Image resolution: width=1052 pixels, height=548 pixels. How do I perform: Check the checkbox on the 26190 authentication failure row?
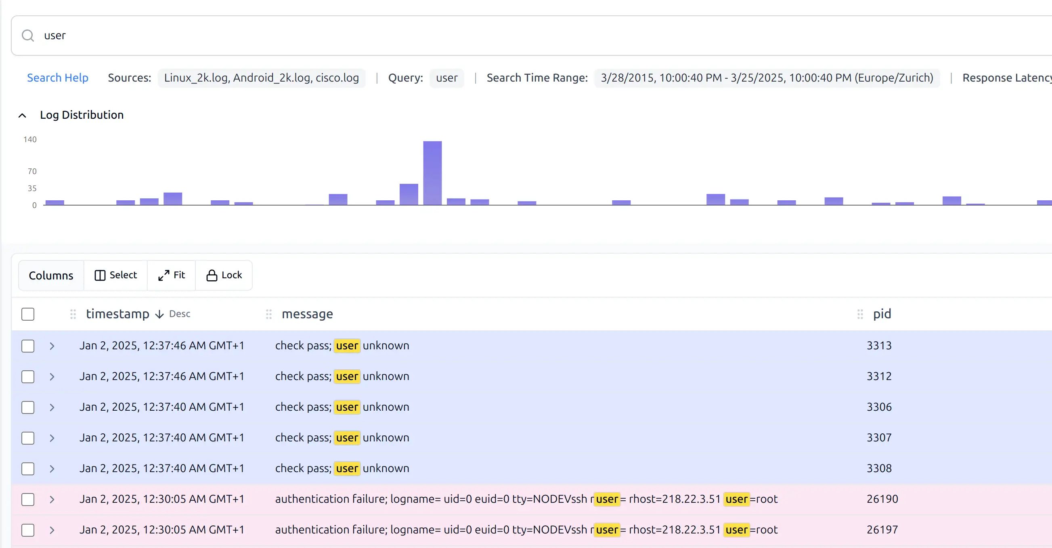27,499
